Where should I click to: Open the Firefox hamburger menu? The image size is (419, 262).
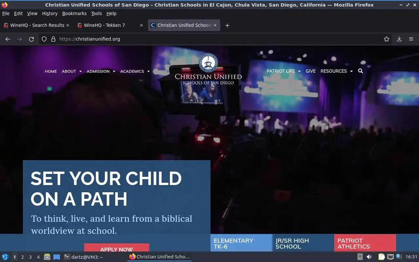[x=411, y=39]
